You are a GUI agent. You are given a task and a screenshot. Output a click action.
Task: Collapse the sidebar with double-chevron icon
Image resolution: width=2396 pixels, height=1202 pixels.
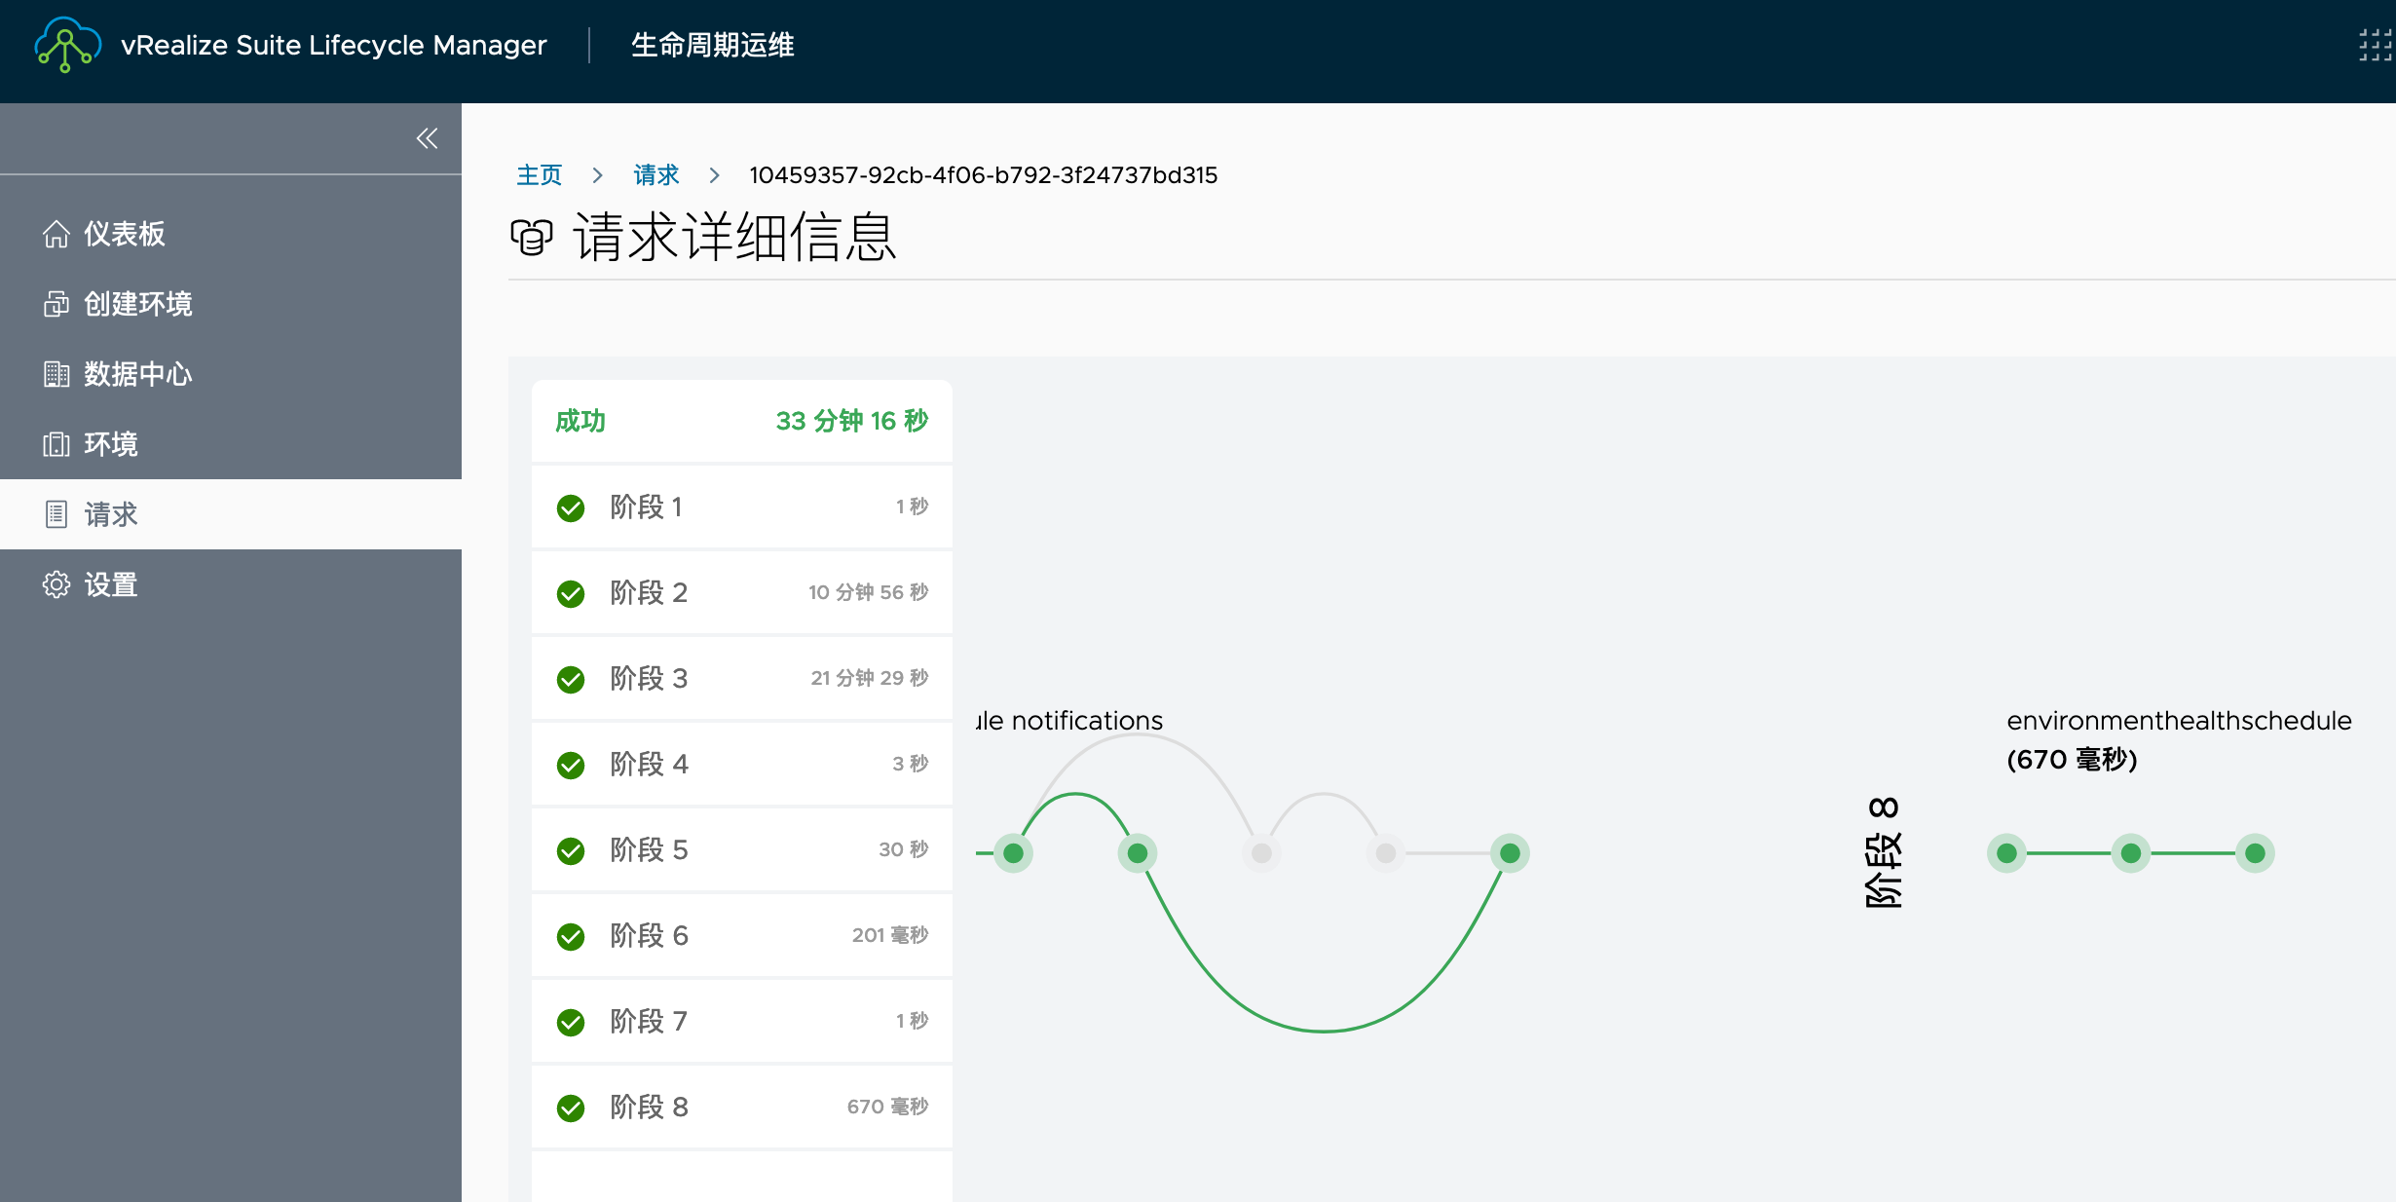427,138
